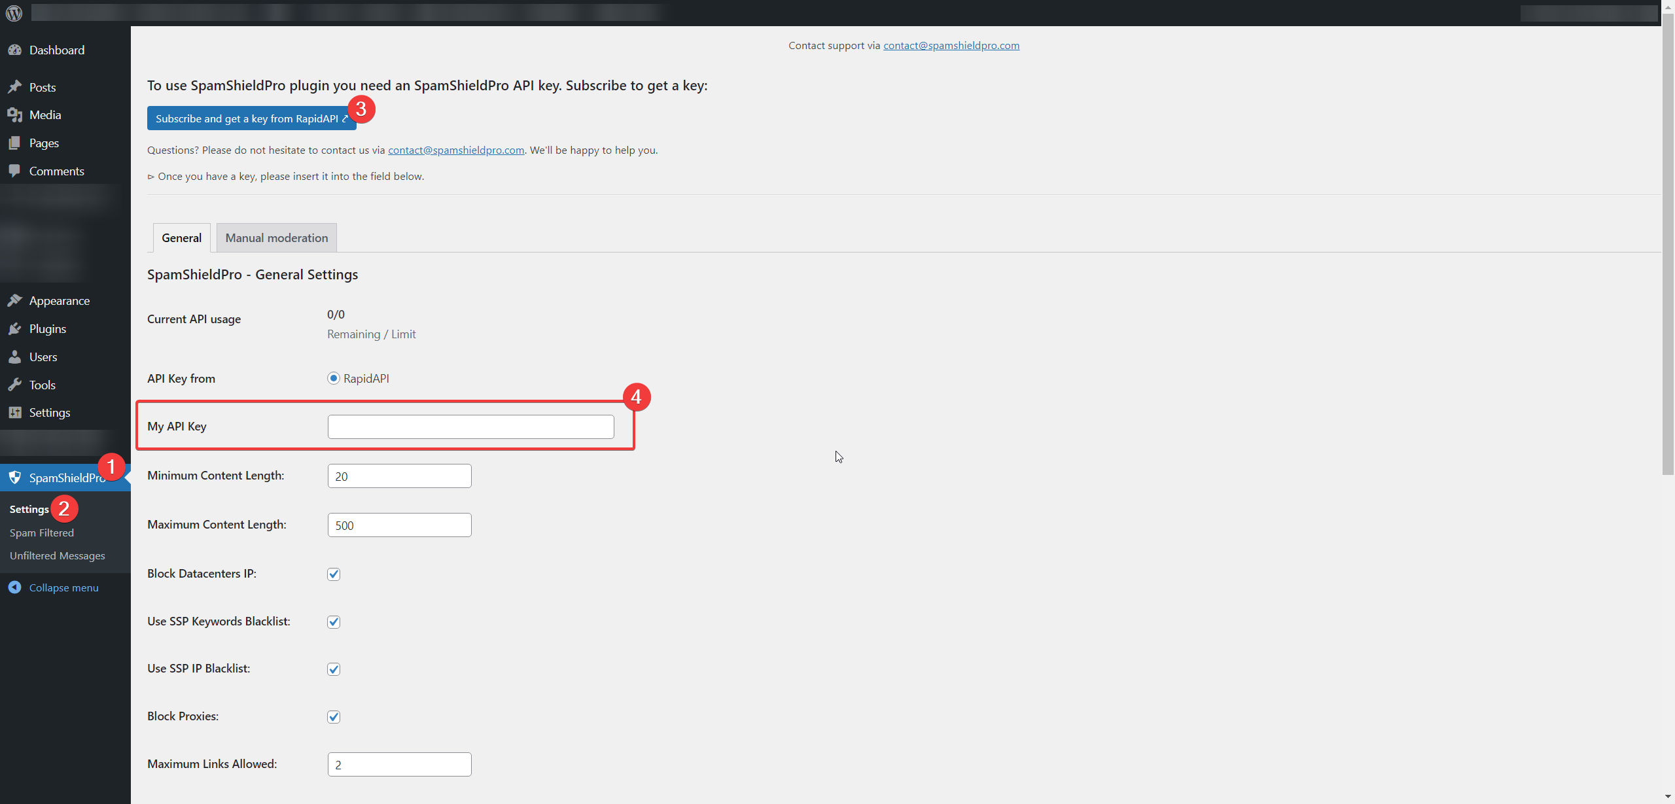The width and height of the screenshot is (1675, 804).
Task: Click Collapse menu link
Action: [x=63, y=587]
